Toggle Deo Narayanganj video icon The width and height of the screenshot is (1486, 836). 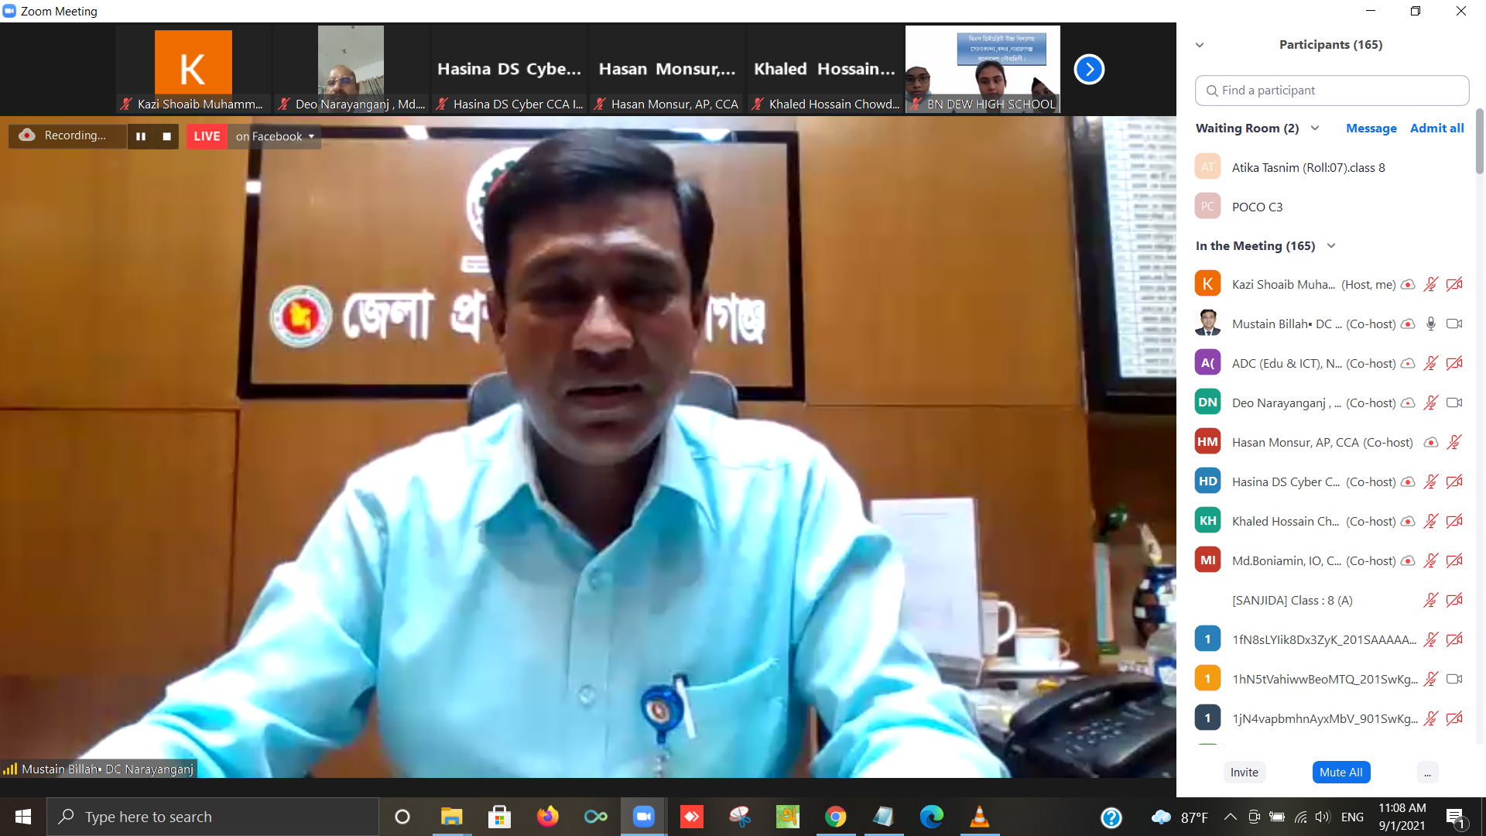(x=1454, y=403)
